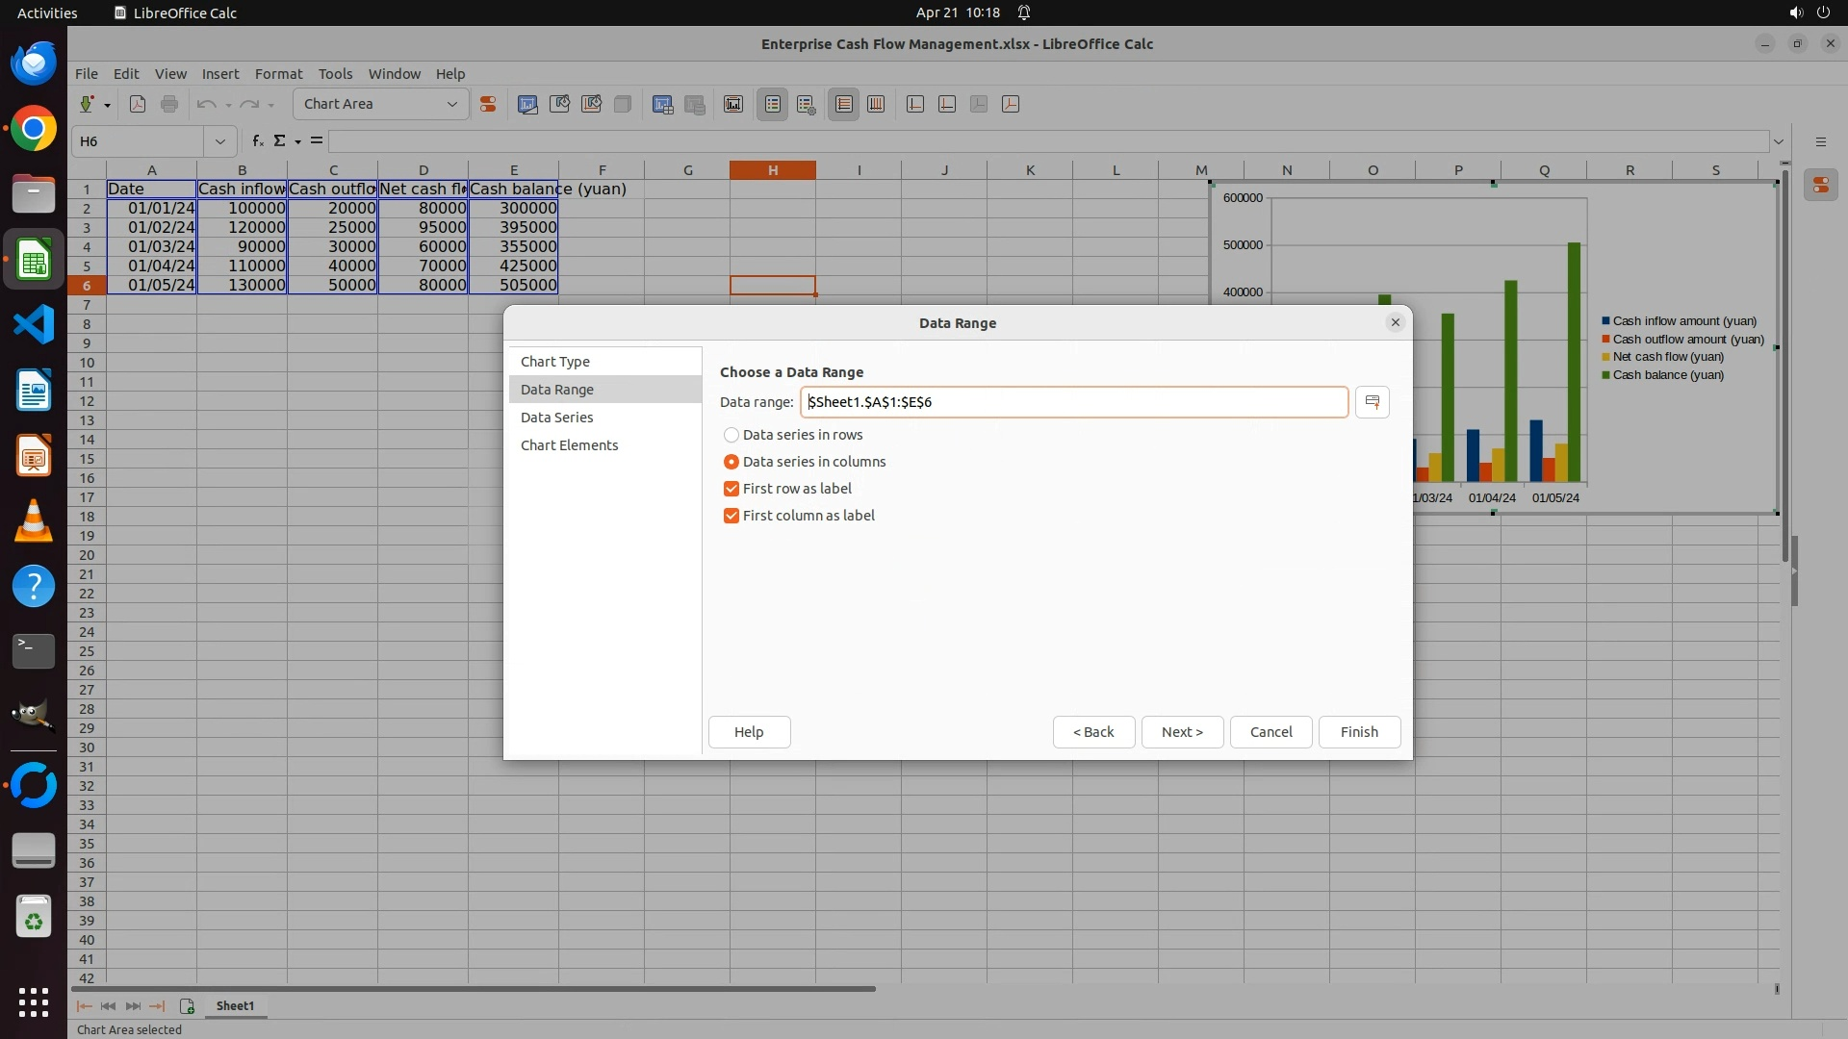Image resolution: width=1848 pixels, height=1039 pixels.
Task: Go to Data Series wizard step
Action: (556, 418)
